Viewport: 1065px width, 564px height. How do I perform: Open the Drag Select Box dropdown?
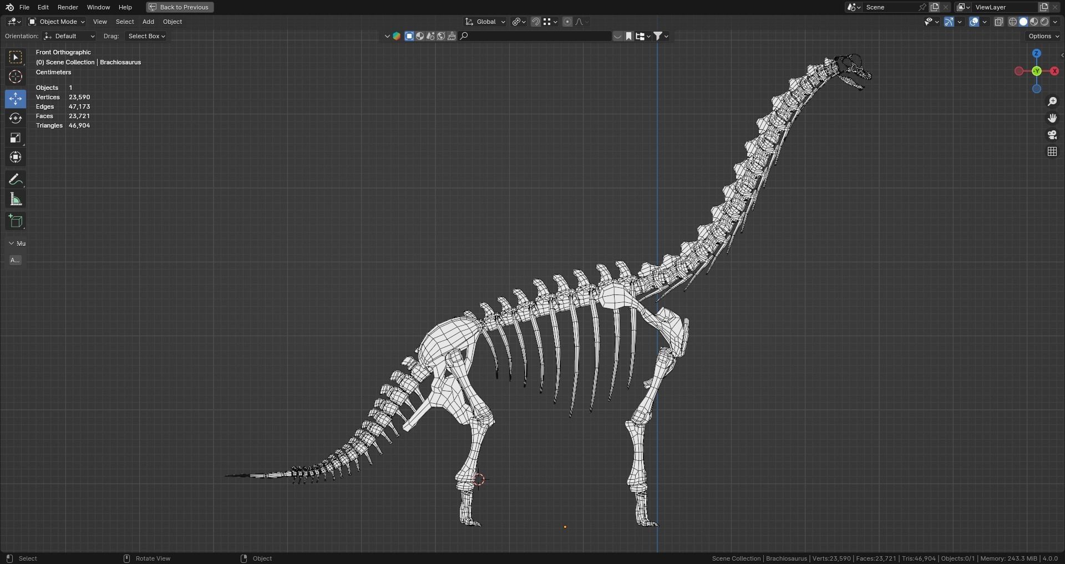(146, 36)
